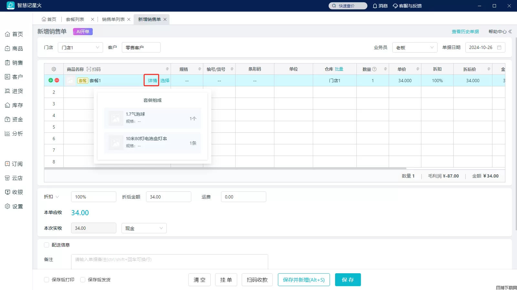The image size is (517, 290).
Task: Open customer service and feedback
Action: tap(407, 6)
